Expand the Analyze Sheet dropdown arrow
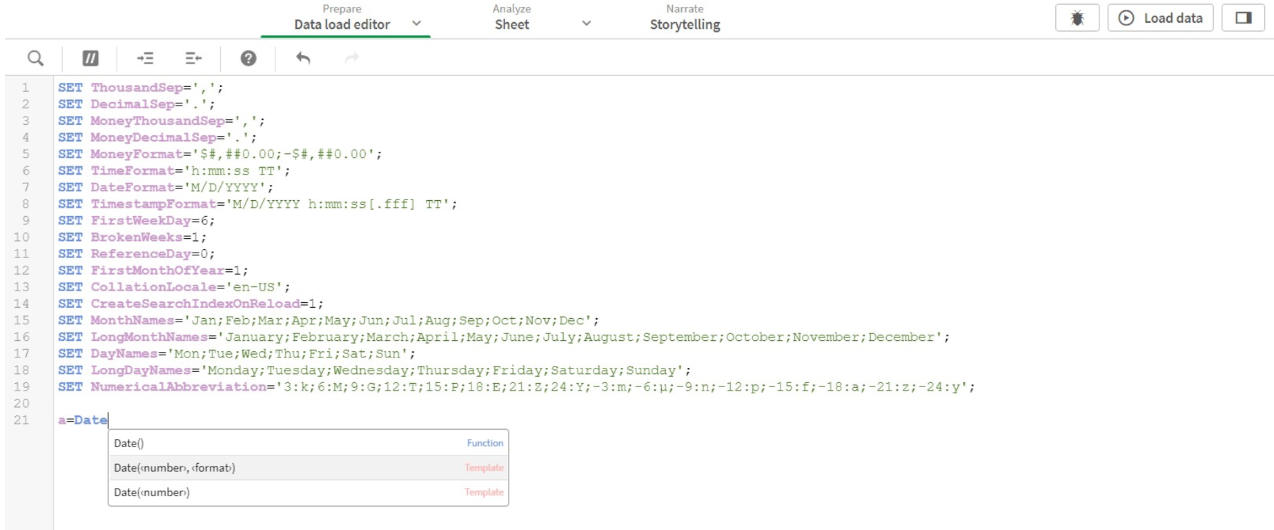This screenshot has height=530, width=1274. [587, 23]
